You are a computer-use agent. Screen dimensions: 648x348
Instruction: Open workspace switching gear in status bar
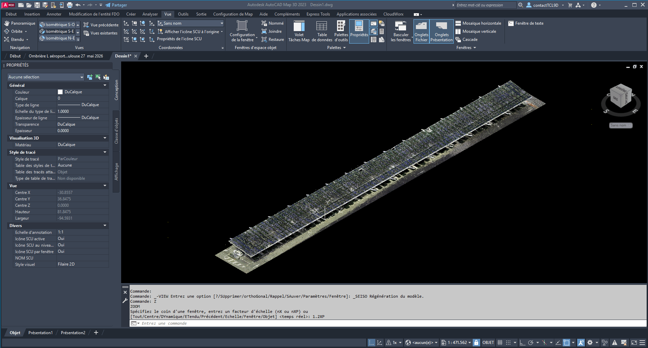590,343
